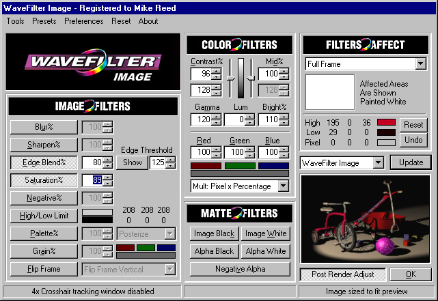The image size is (438, 301).
Task: Decrease the Red value spinner
Action: point(216,155)
